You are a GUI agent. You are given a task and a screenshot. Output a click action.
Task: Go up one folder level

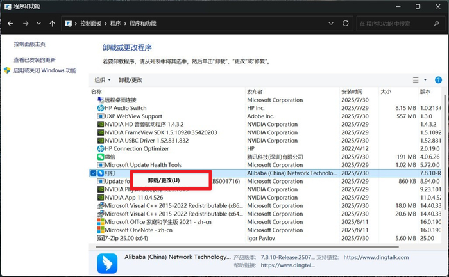52,24
